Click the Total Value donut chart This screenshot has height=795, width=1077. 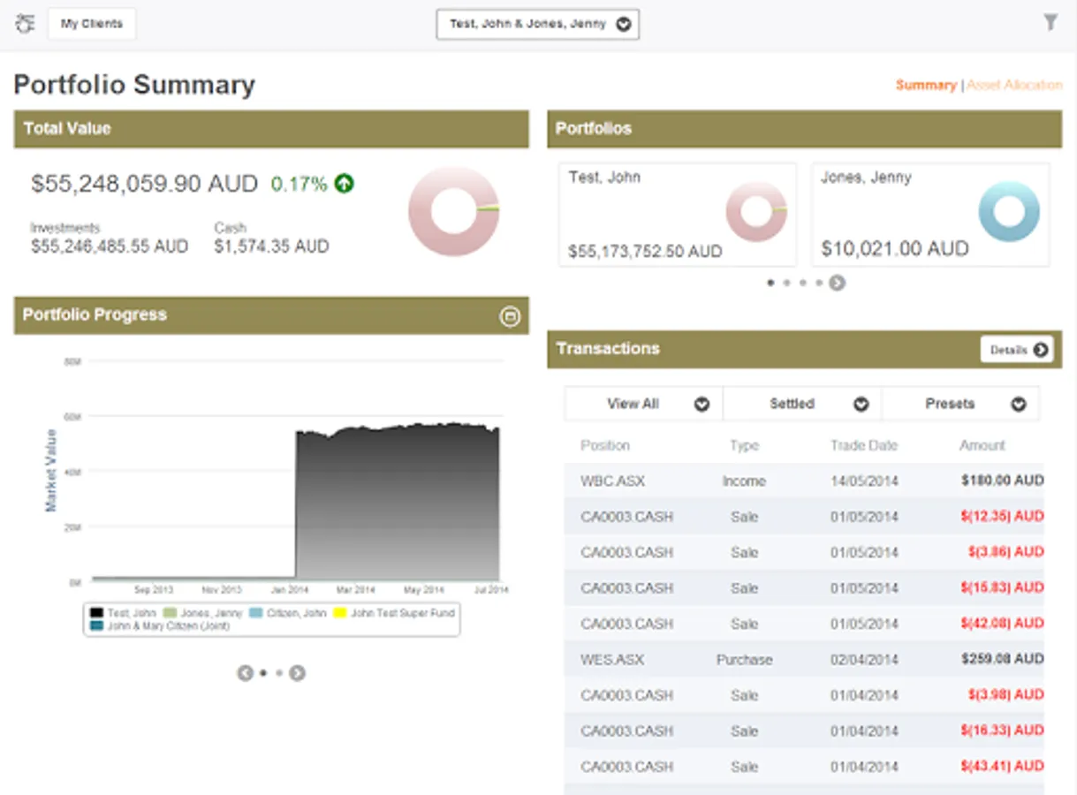click(453, 211)
